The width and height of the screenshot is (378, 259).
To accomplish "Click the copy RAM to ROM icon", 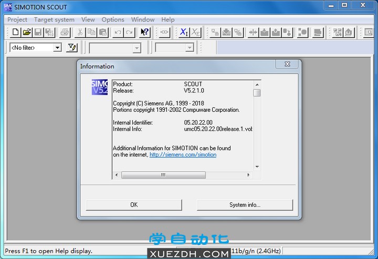I will pyautogui.click(x=287, y=32).
